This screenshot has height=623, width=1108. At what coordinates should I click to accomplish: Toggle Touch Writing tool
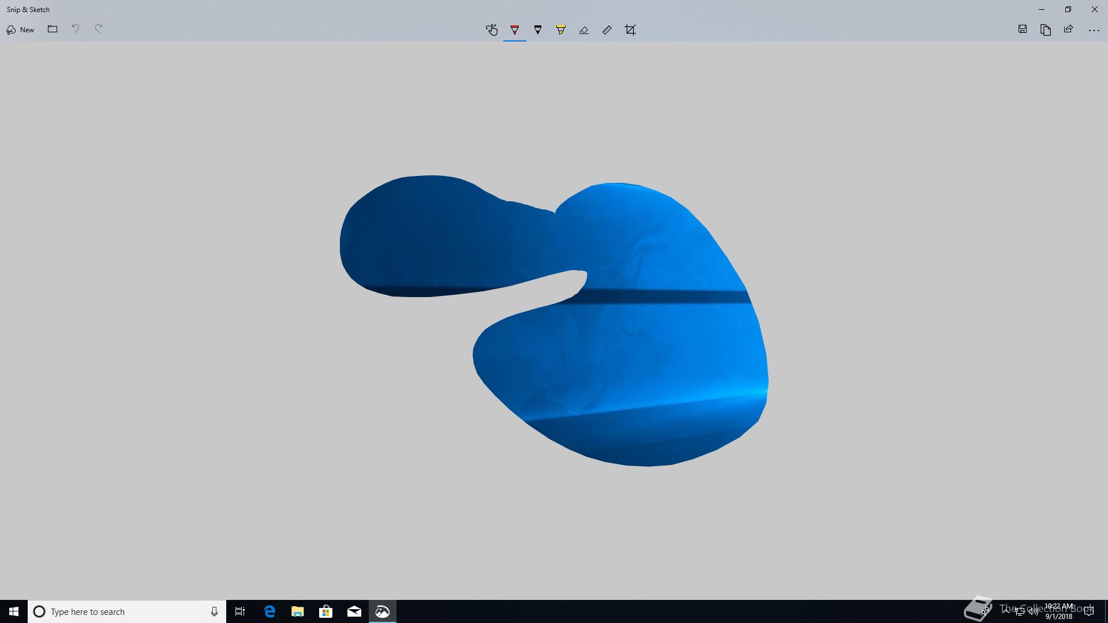tap(492, 30)
